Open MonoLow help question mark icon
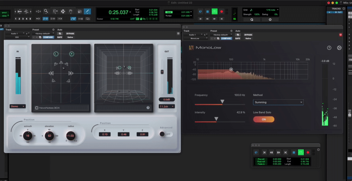Image resolution: width=352 pixels, height=181 pixels. click(x=329, y=48)
